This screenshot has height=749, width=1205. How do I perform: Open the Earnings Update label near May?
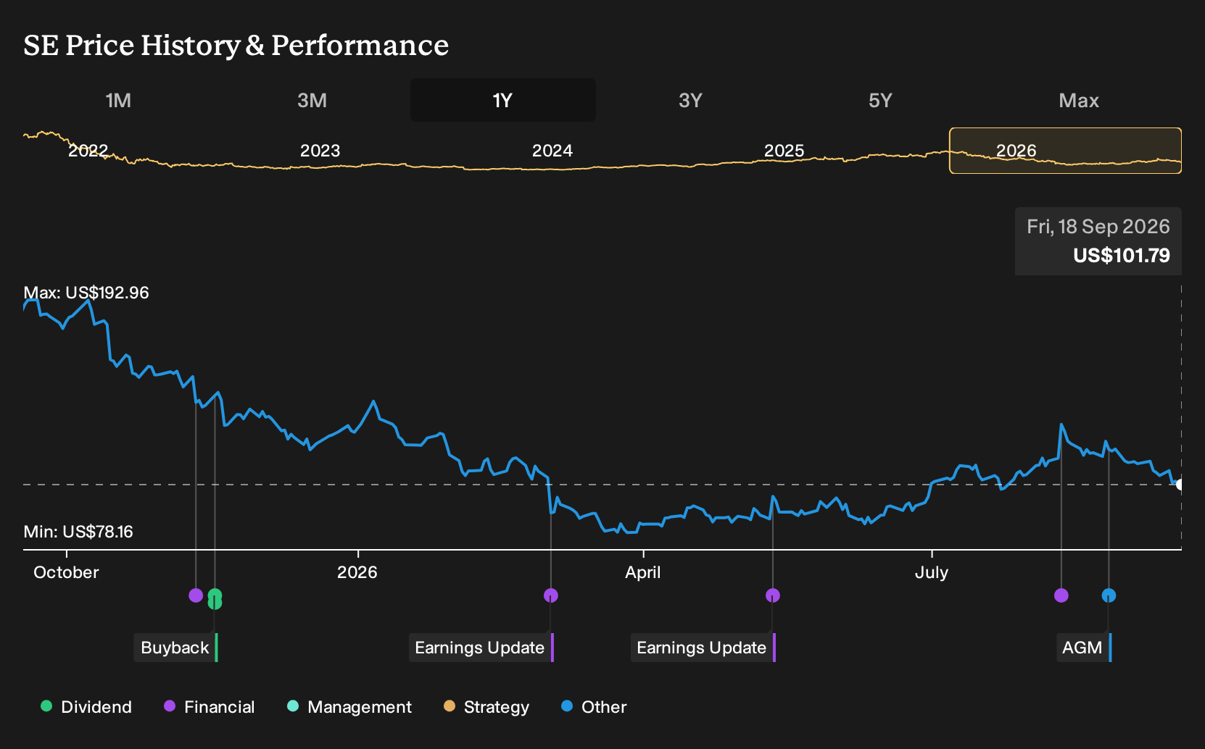click(703, 648)
